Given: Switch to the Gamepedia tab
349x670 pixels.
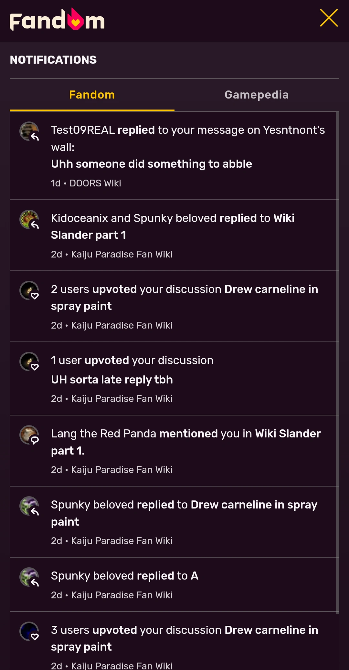Looking at the screenshot, I should click(257, 95).
